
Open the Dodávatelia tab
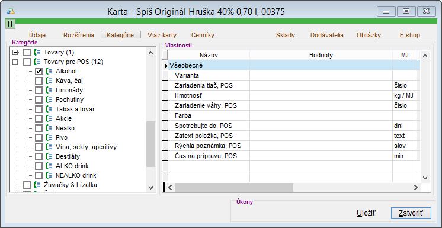coord(326,35)
